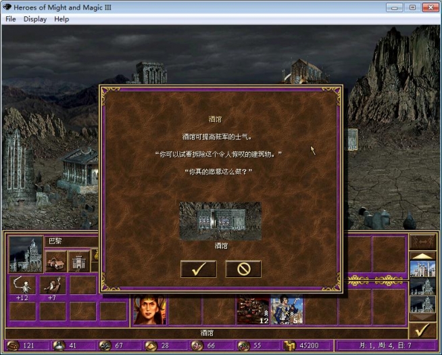Screen dimensions: 442x355
Task: Open the Display menu
Action: click(x=35, y=19)
